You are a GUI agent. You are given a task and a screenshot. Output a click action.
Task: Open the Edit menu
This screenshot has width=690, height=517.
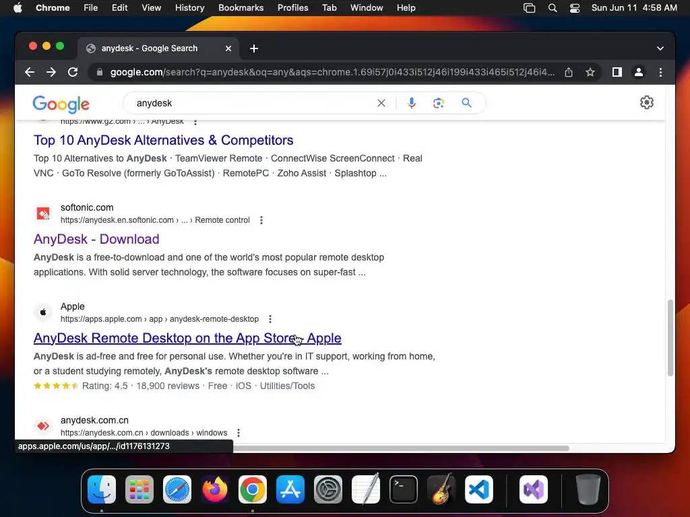pos(120,8)
